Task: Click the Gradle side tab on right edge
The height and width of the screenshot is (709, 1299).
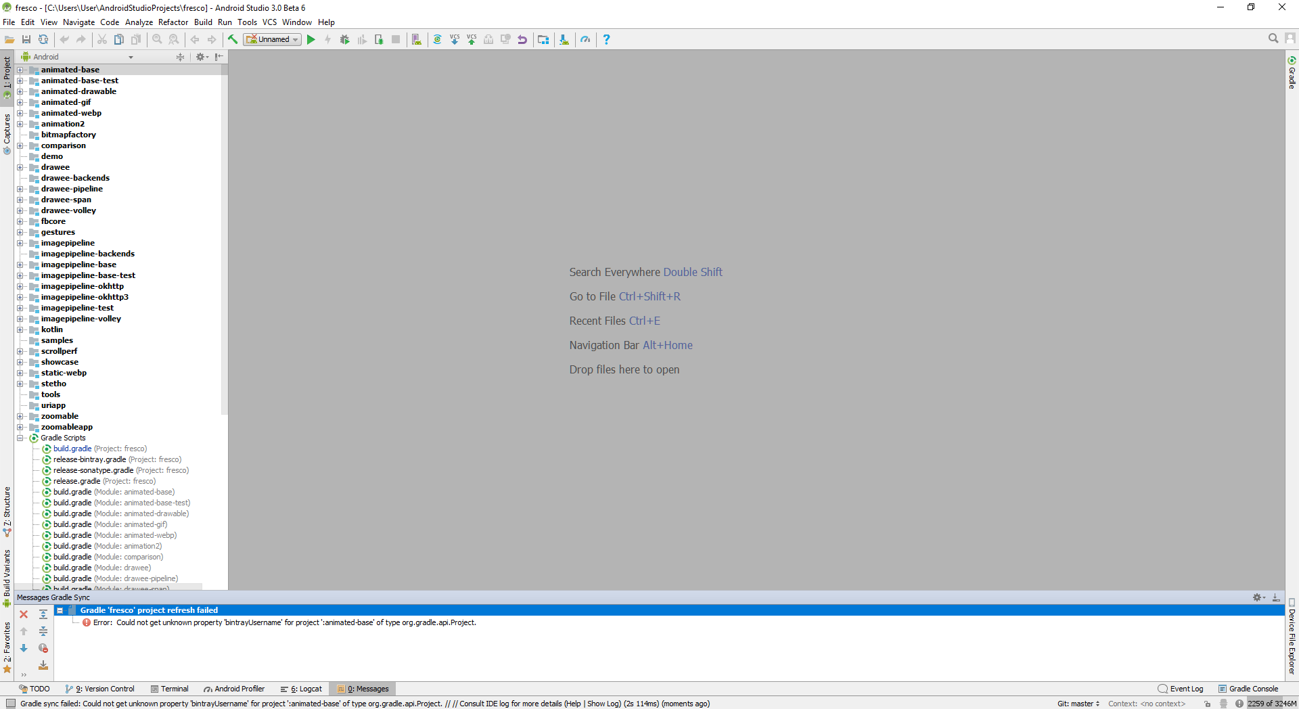Action: pos(1292,73)
